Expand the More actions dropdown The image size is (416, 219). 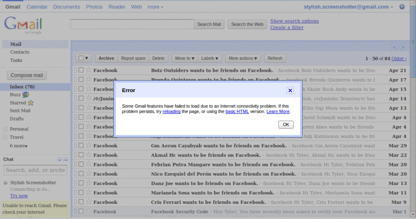coord(243,58)
